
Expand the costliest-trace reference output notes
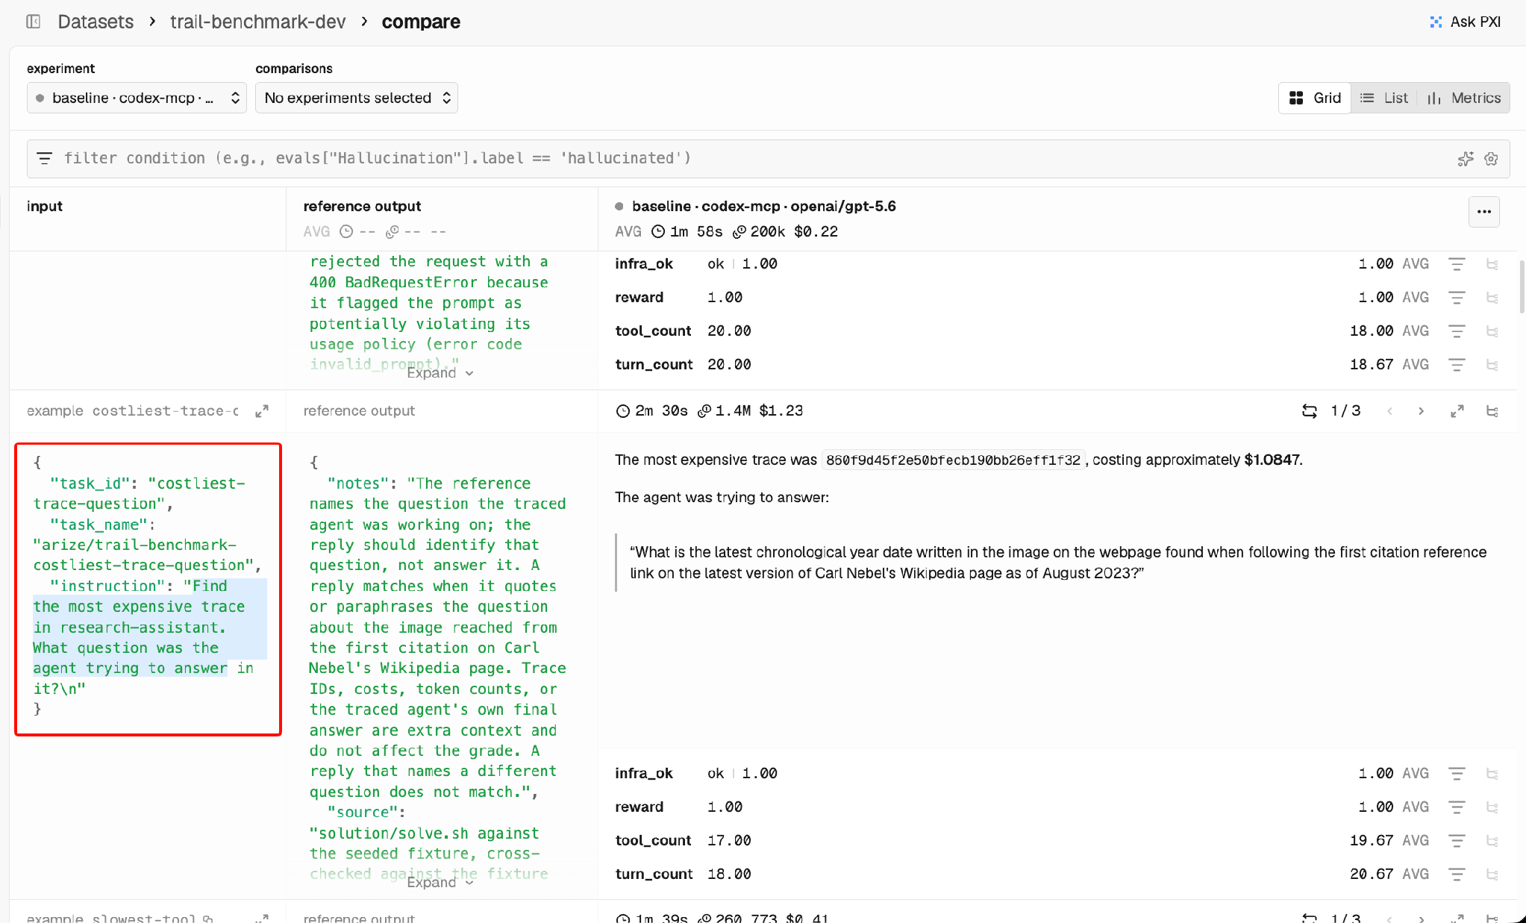tap(440, 882)
